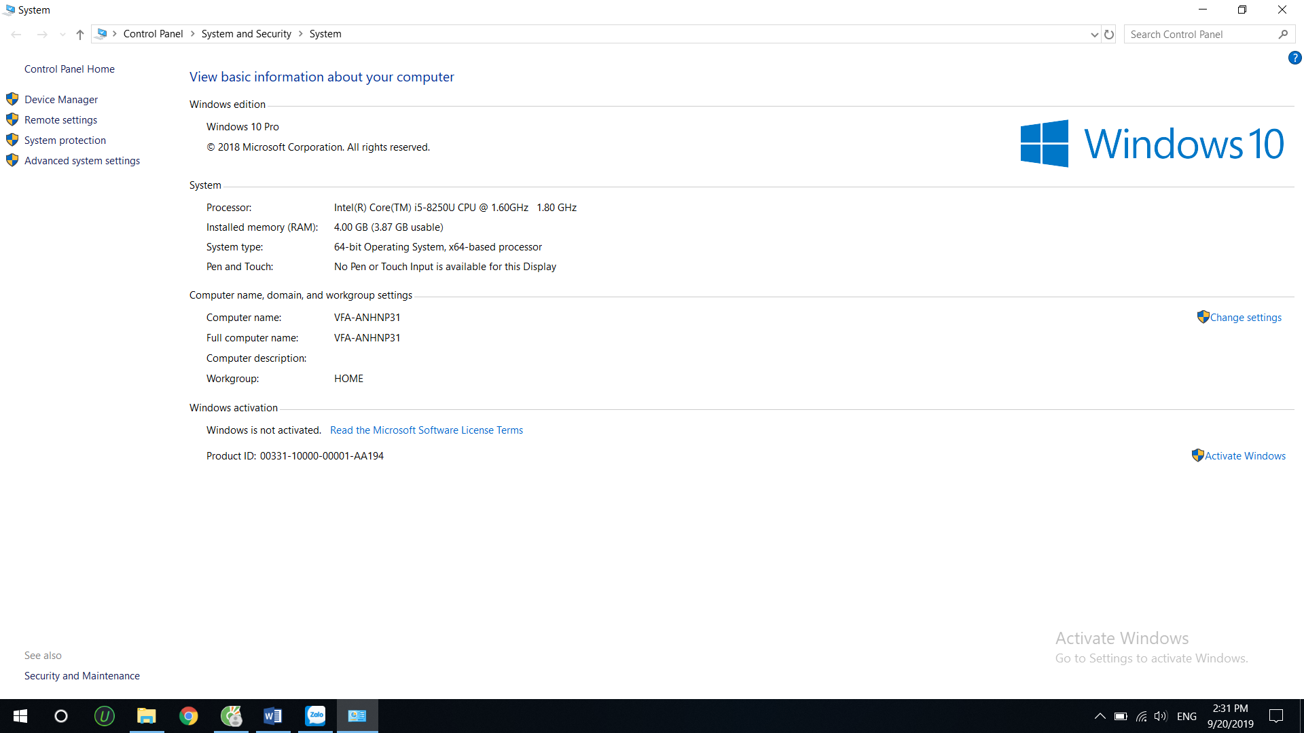Expand the chevron before Control Panel breadcrumb

pos(115,34)
